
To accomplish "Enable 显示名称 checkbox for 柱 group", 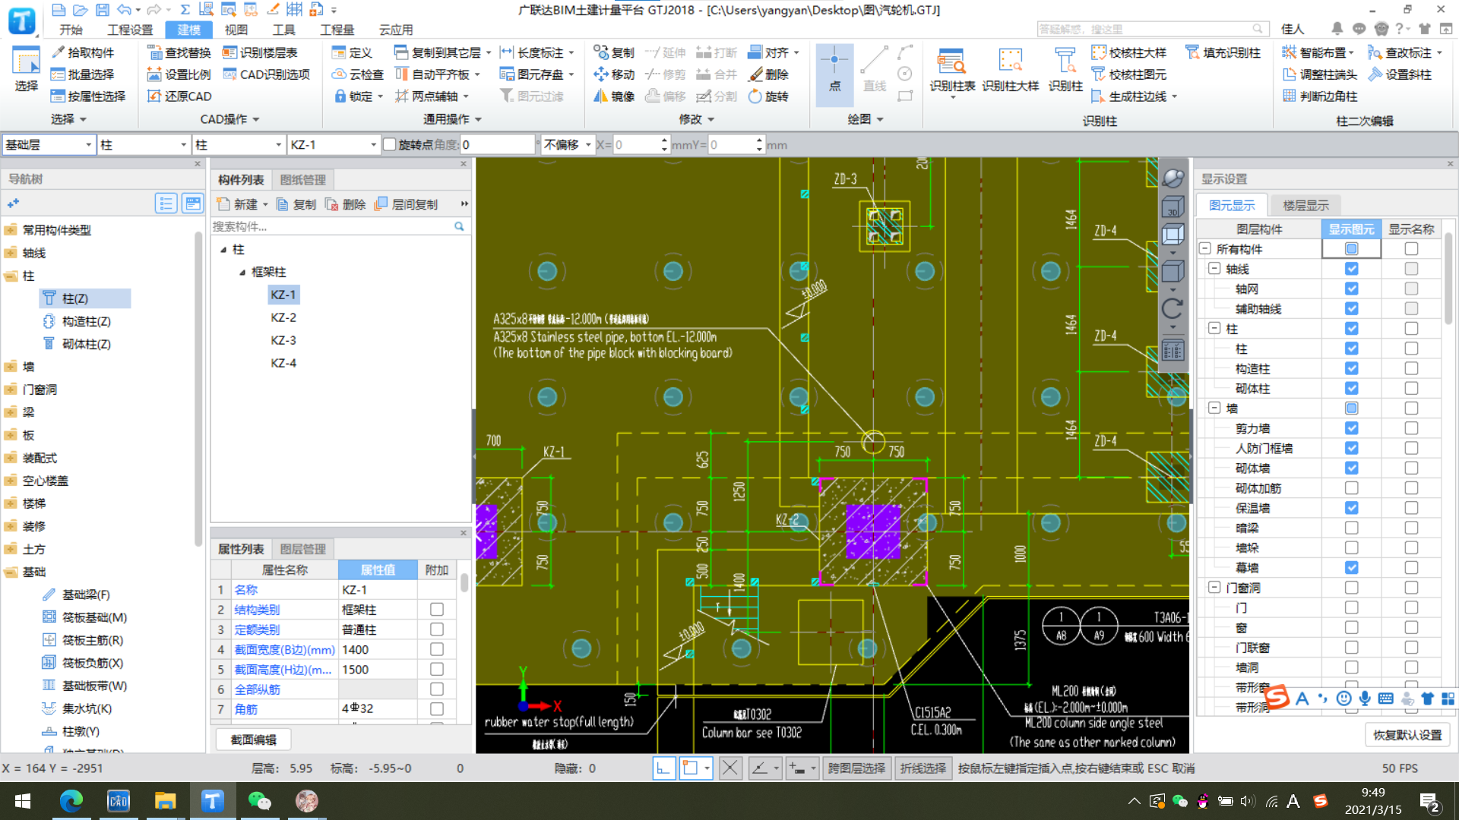I will [1411, 329].
